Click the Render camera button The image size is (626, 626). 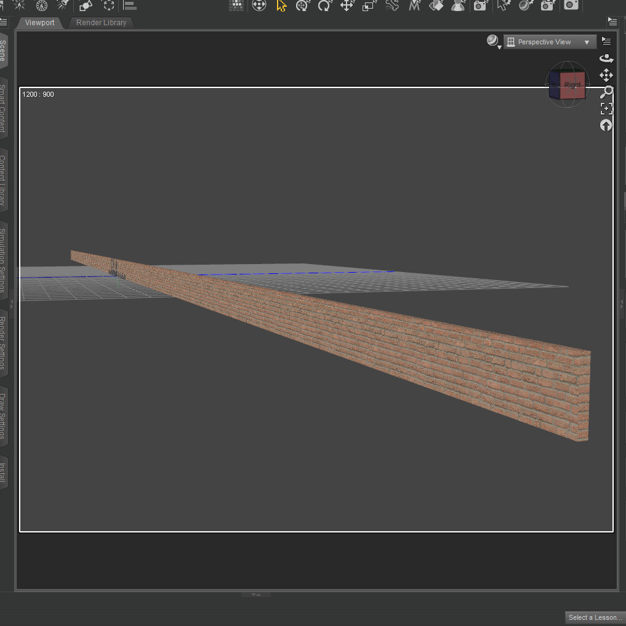571,5
